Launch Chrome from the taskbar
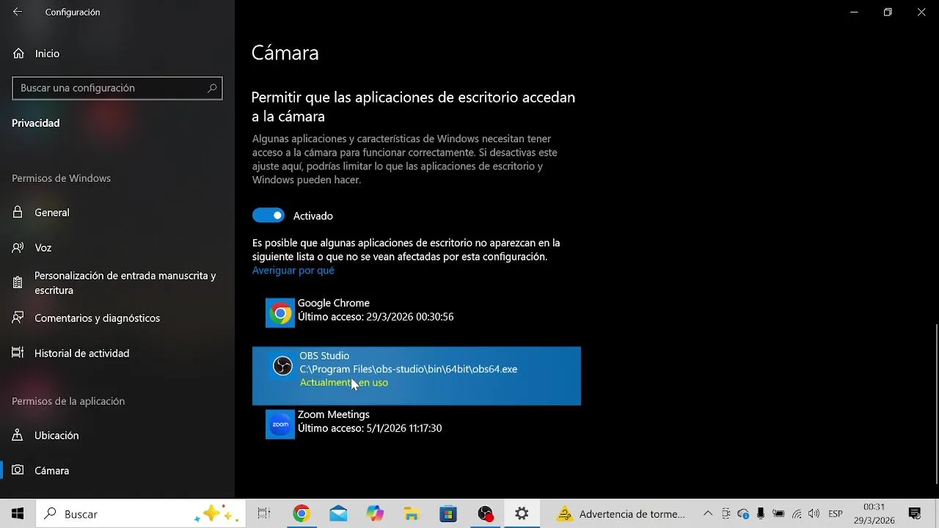This screenshot has height=528, width=939. (x=302, y=514)
